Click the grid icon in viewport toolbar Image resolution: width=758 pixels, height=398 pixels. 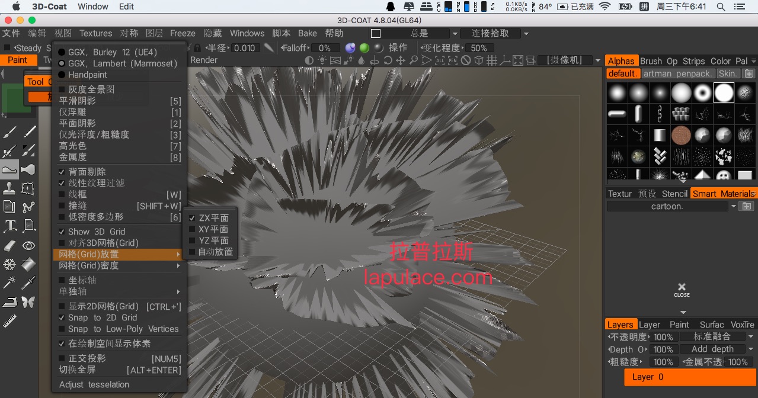click(x=492, y=60)
